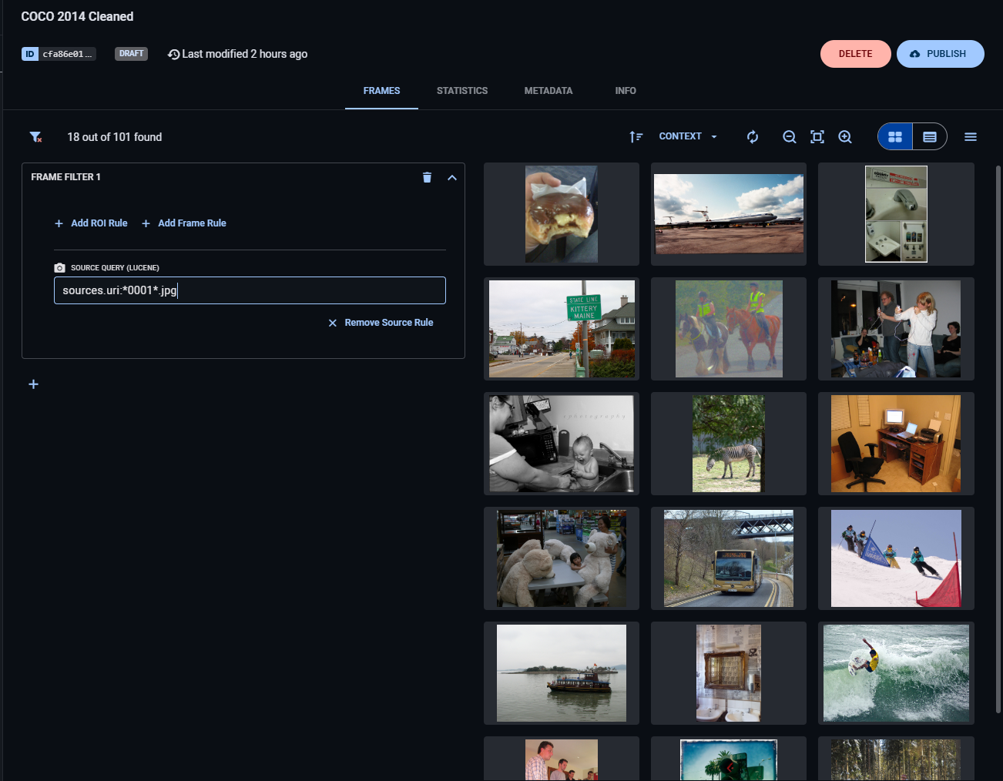
Task: Toggle the sort order icon
Action: pos(636,136)
